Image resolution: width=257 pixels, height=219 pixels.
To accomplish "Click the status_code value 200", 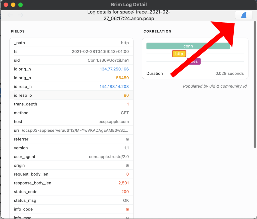I will click(x=125, y=192).
